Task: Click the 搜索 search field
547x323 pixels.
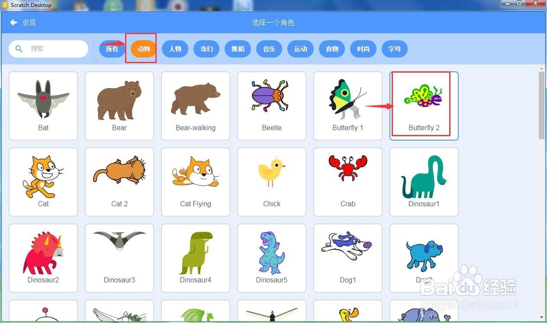Action: pos(49,49)
